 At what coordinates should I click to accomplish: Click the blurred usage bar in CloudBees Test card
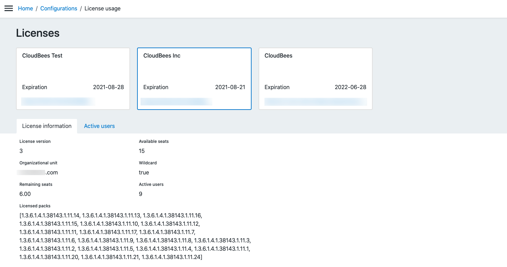coord(58,102)
